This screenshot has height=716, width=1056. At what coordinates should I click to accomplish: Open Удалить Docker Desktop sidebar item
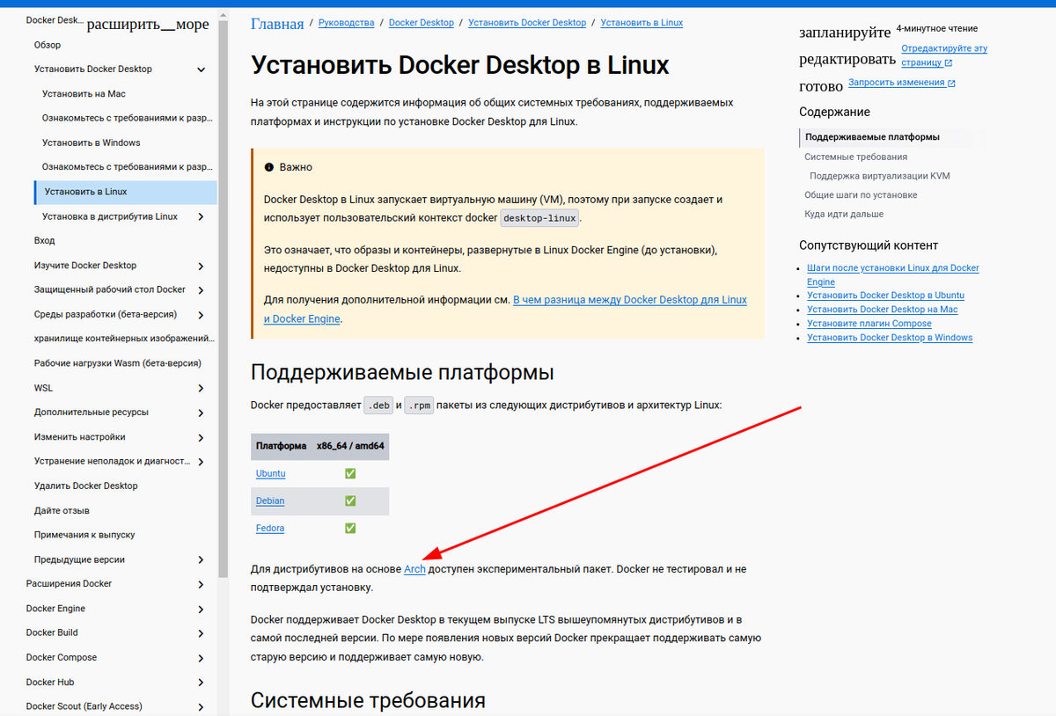[x=86, y=486]
